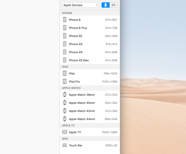
Task: Click the 1024×1366 iPad Pro dimensions
Action: tap(109, 82)
